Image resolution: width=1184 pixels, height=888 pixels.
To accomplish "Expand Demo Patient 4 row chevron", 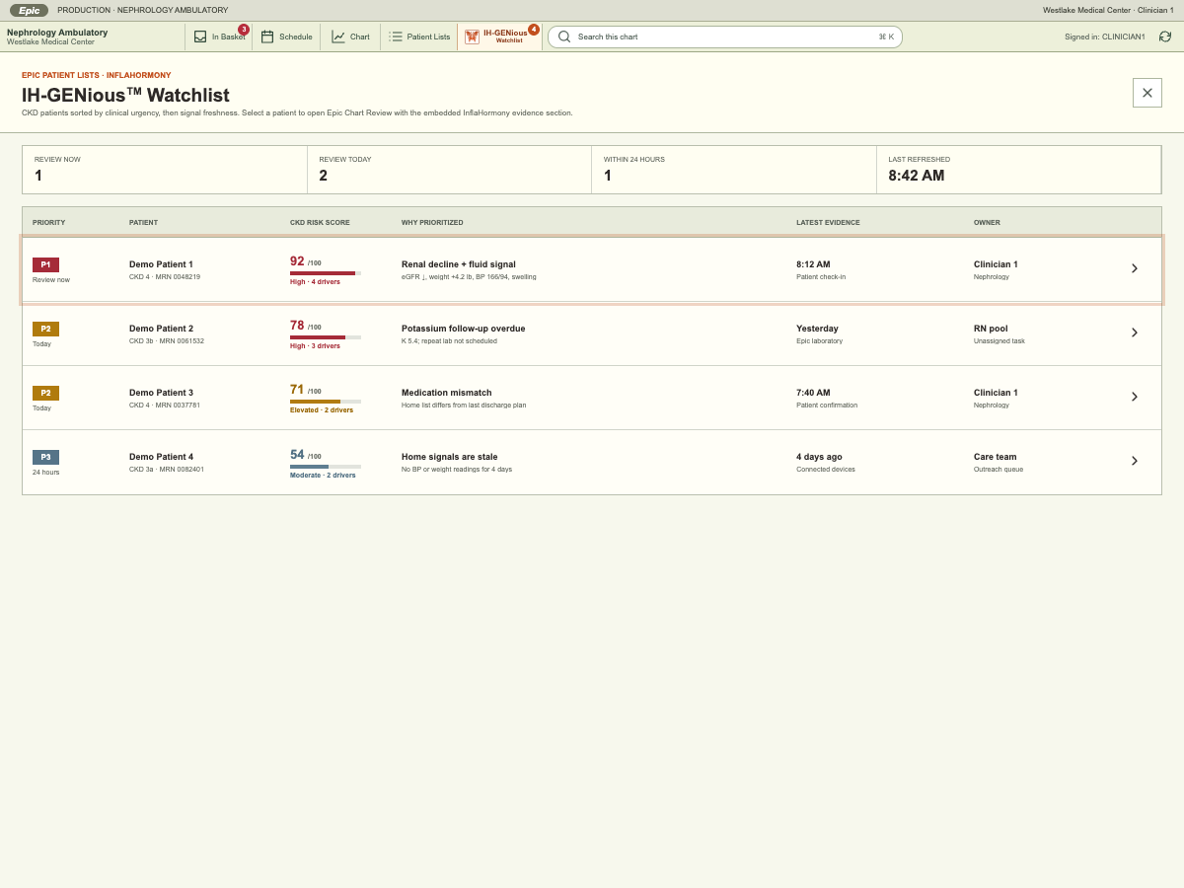I will [x=1135, y=461].
